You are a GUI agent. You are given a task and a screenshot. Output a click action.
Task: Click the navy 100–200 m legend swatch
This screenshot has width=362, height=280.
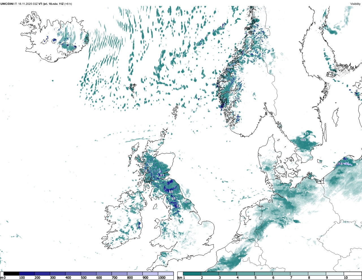(27, 274)
